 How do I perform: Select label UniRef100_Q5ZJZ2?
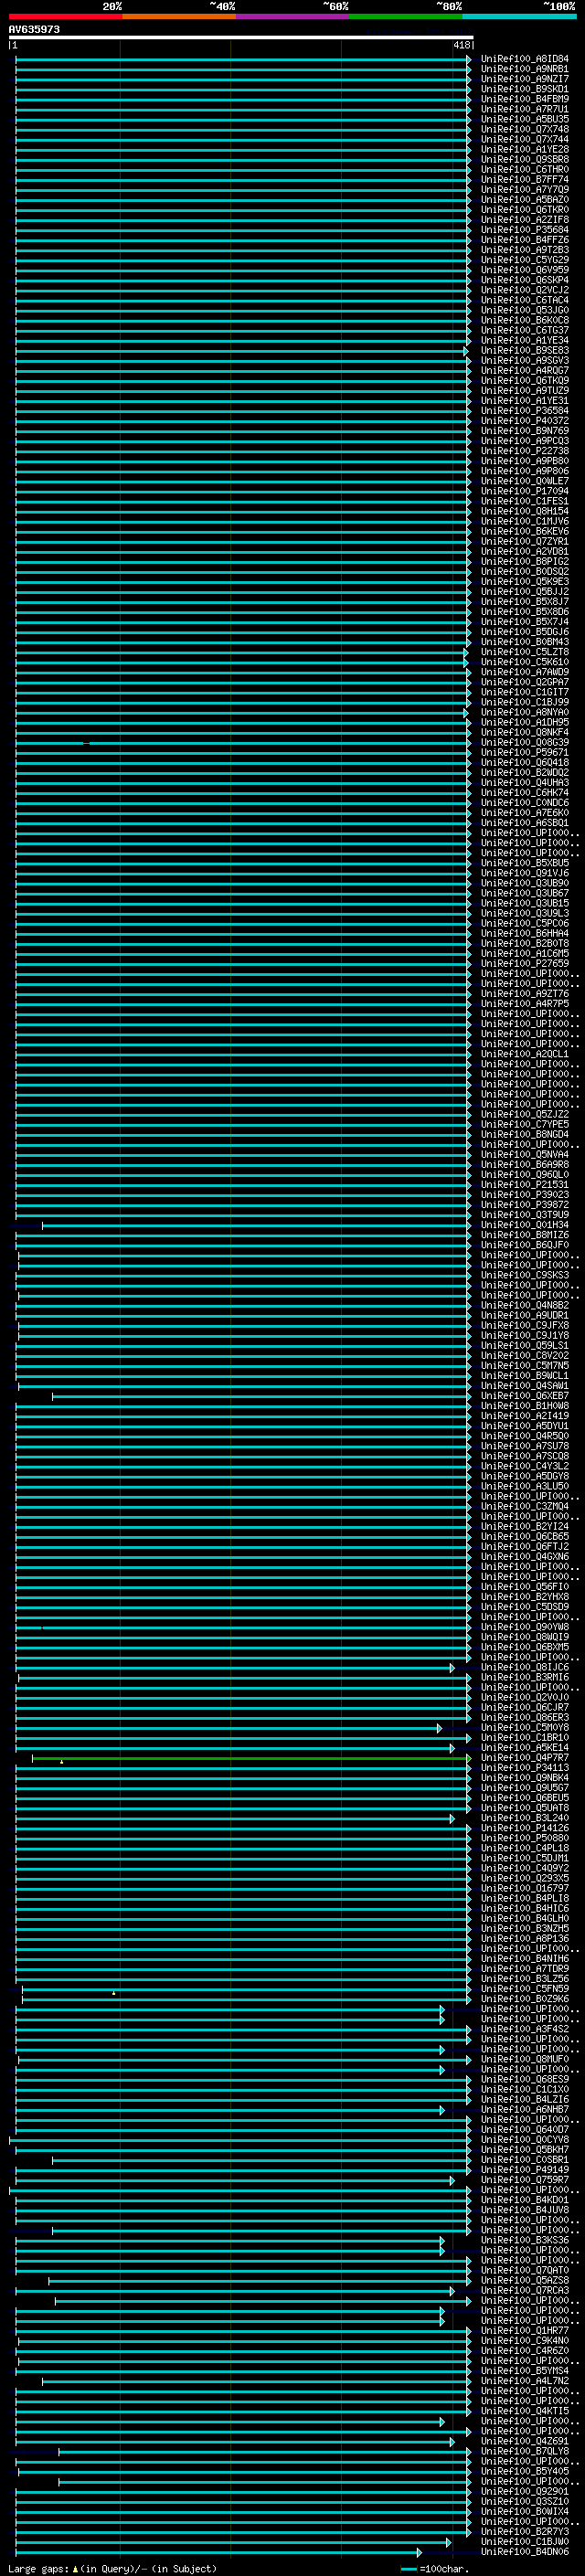(524, 1115)
